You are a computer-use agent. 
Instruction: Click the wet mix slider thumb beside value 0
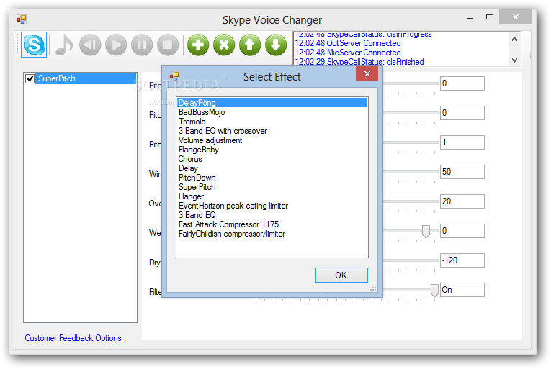tap(426, 232)
